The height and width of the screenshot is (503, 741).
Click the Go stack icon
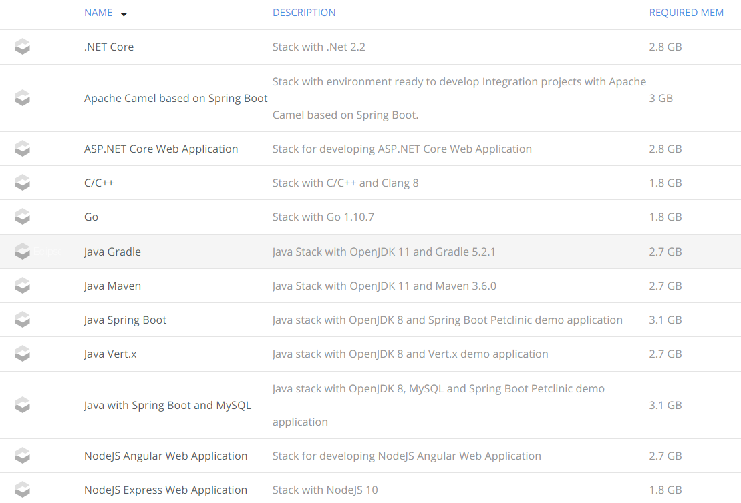(x=23, y=217)
